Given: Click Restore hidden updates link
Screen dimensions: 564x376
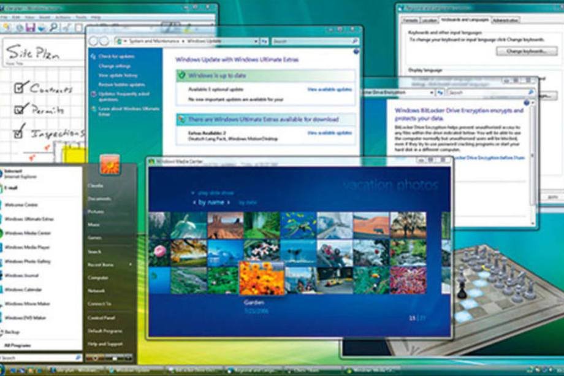Looking at the screenshot, I should [x=121, y=85].
